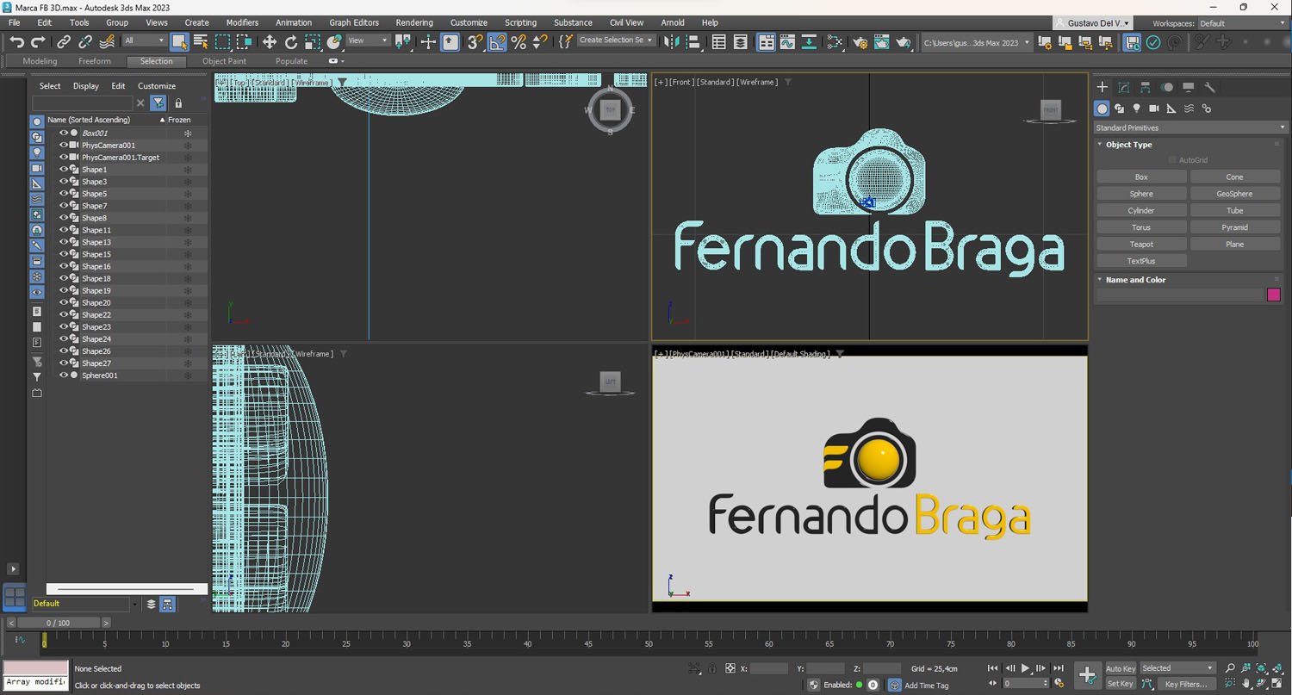Click the Maximize Viewport Toggle icon
The width and height of the screenshot is (1292, 695).
(x=1277, y=684)
